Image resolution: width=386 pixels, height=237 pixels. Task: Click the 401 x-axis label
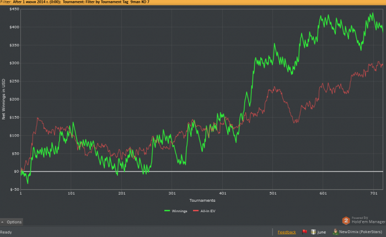tap(222, 193)
